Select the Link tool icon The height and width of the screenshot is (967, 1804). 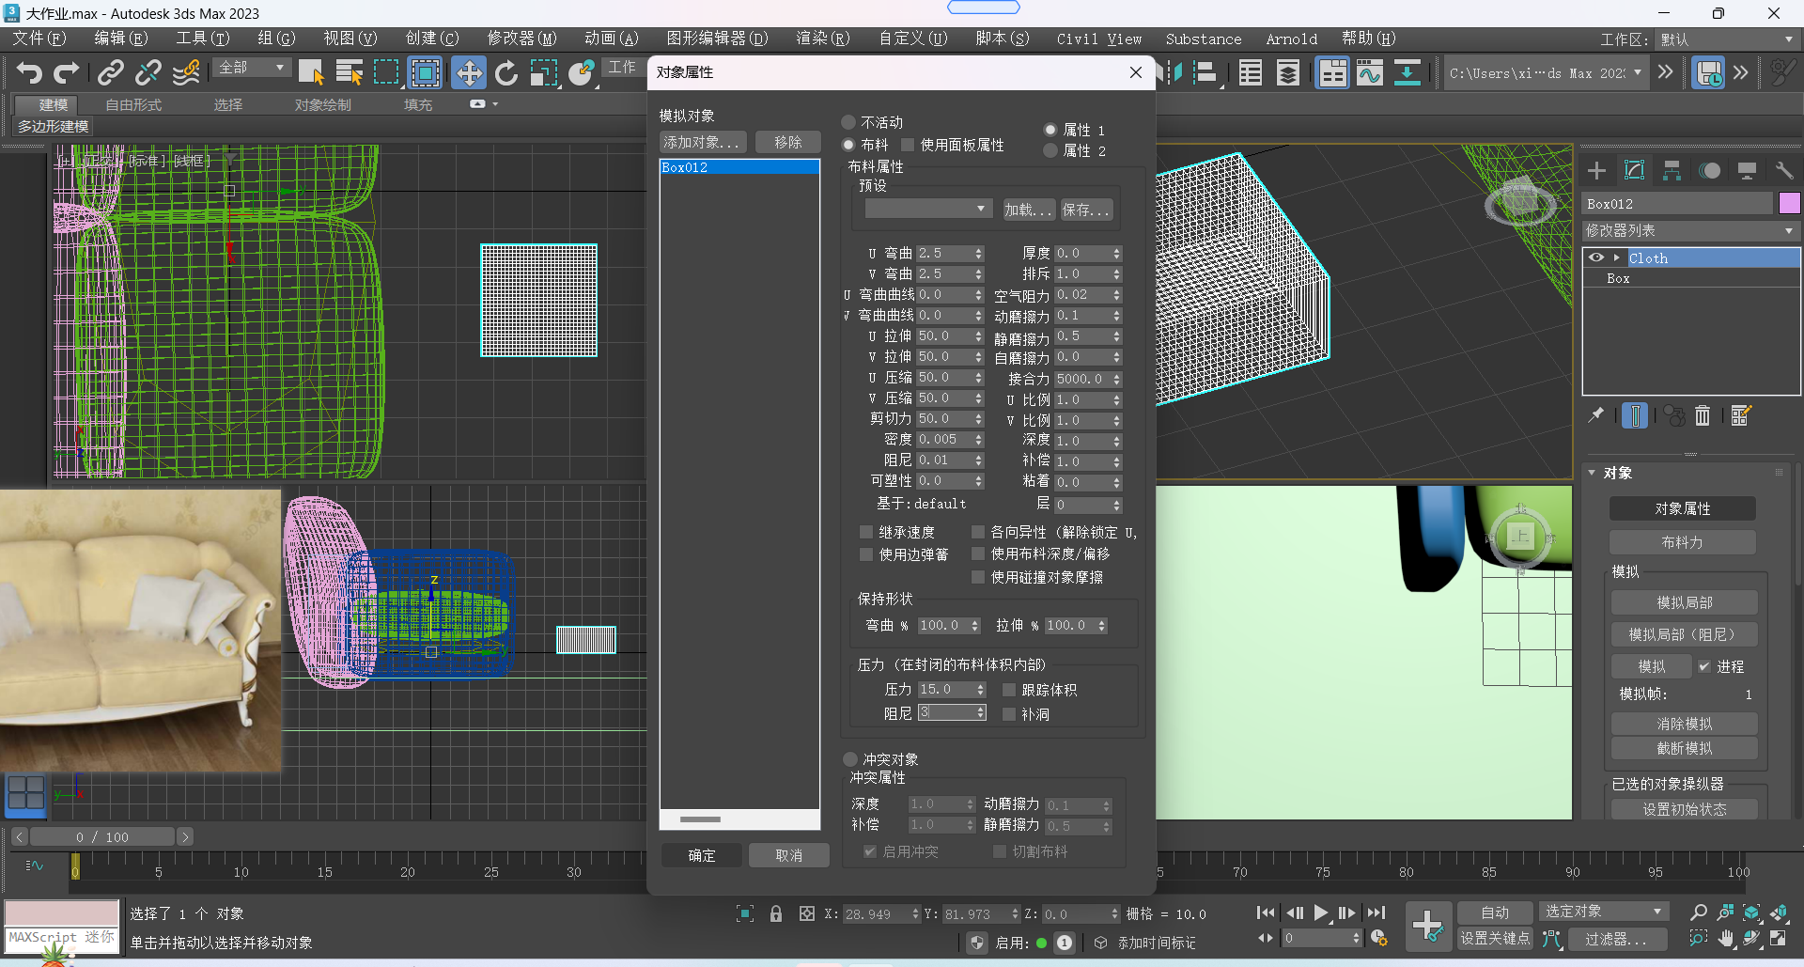coord(111,72)
